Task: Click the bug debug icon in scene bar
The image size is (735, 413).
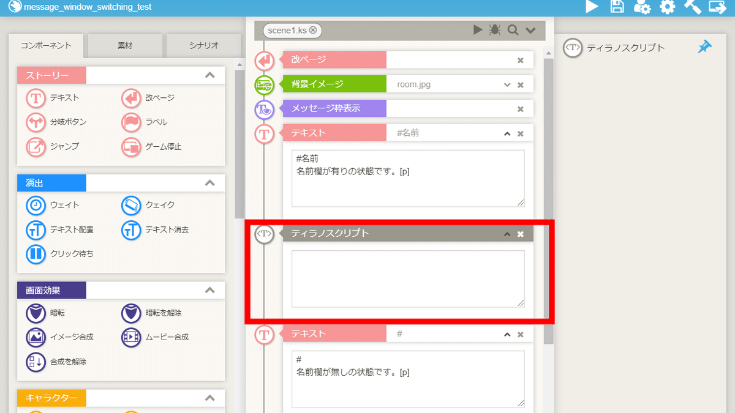Action: coord(494,30)
